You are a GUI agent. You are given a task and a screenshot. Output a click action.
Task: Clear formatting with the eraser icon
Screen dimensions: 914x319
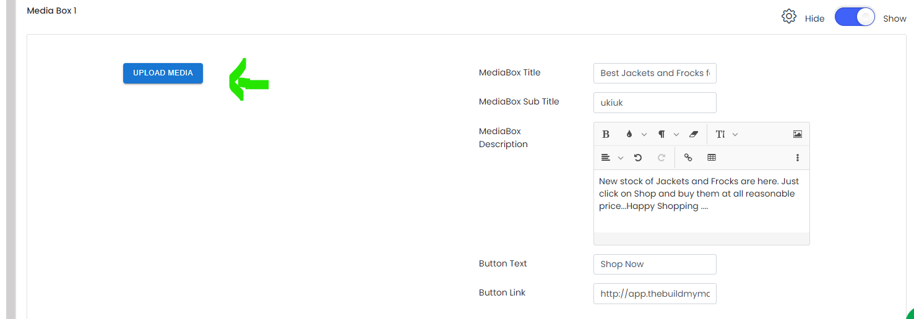(x=694, y=134)
